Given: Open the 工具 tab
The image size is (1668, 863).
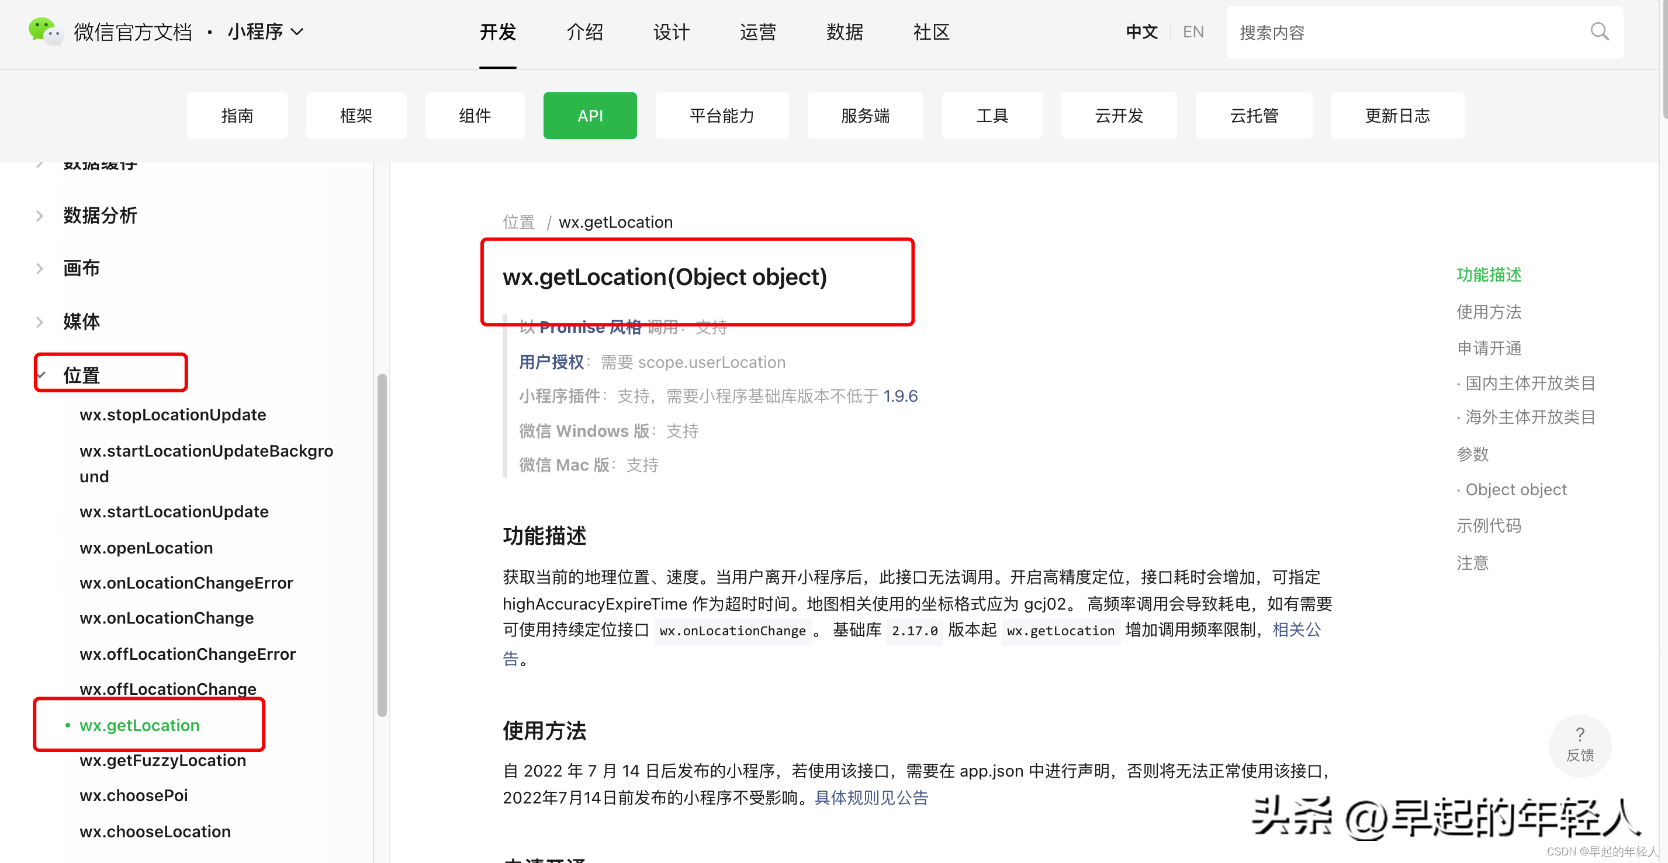Looking at the screenshot, I should [992, 115].
